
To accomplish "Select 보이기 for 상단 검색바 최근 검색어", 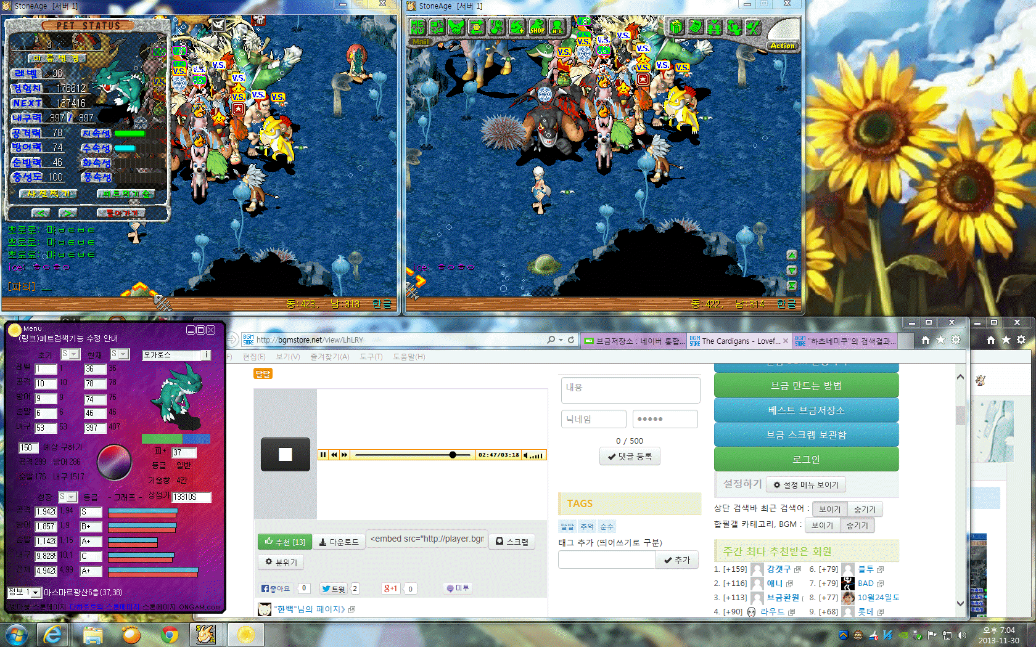I will (829, 510).
